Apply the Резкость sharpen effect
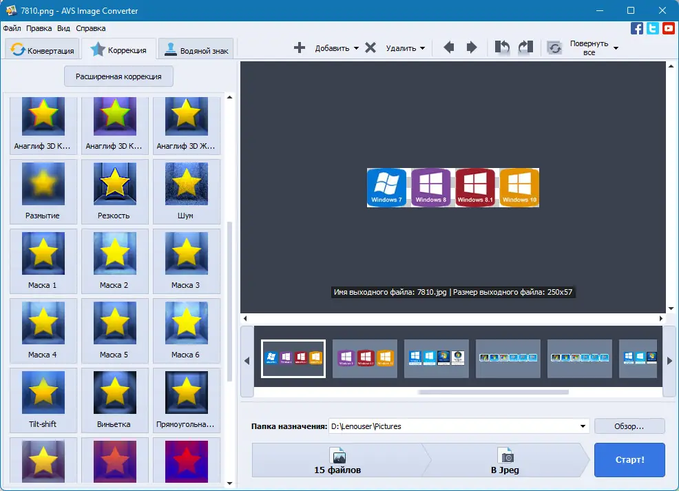The image size is (679, 491). [115, 191]
